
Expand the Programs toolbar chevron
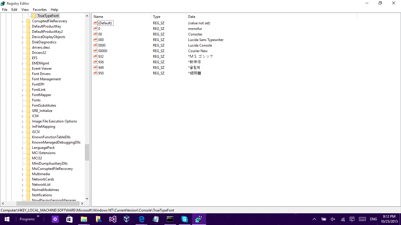38,217
